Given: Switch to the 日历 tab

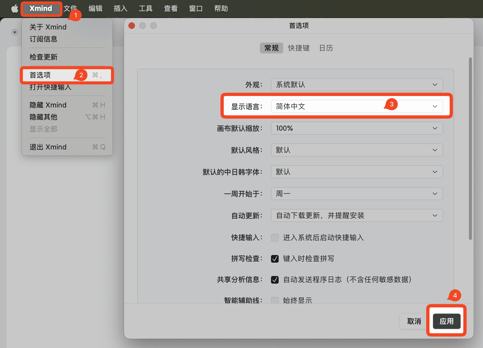Looking at the screenshot, I should [326, 48].
